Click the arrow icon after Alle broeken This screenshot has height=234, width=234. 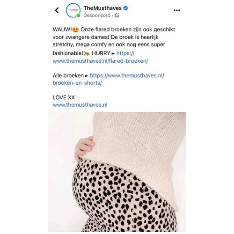(87, 76)
